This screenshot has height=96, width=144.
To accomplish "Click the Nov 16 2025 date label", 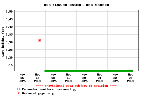I will (22, 78).
